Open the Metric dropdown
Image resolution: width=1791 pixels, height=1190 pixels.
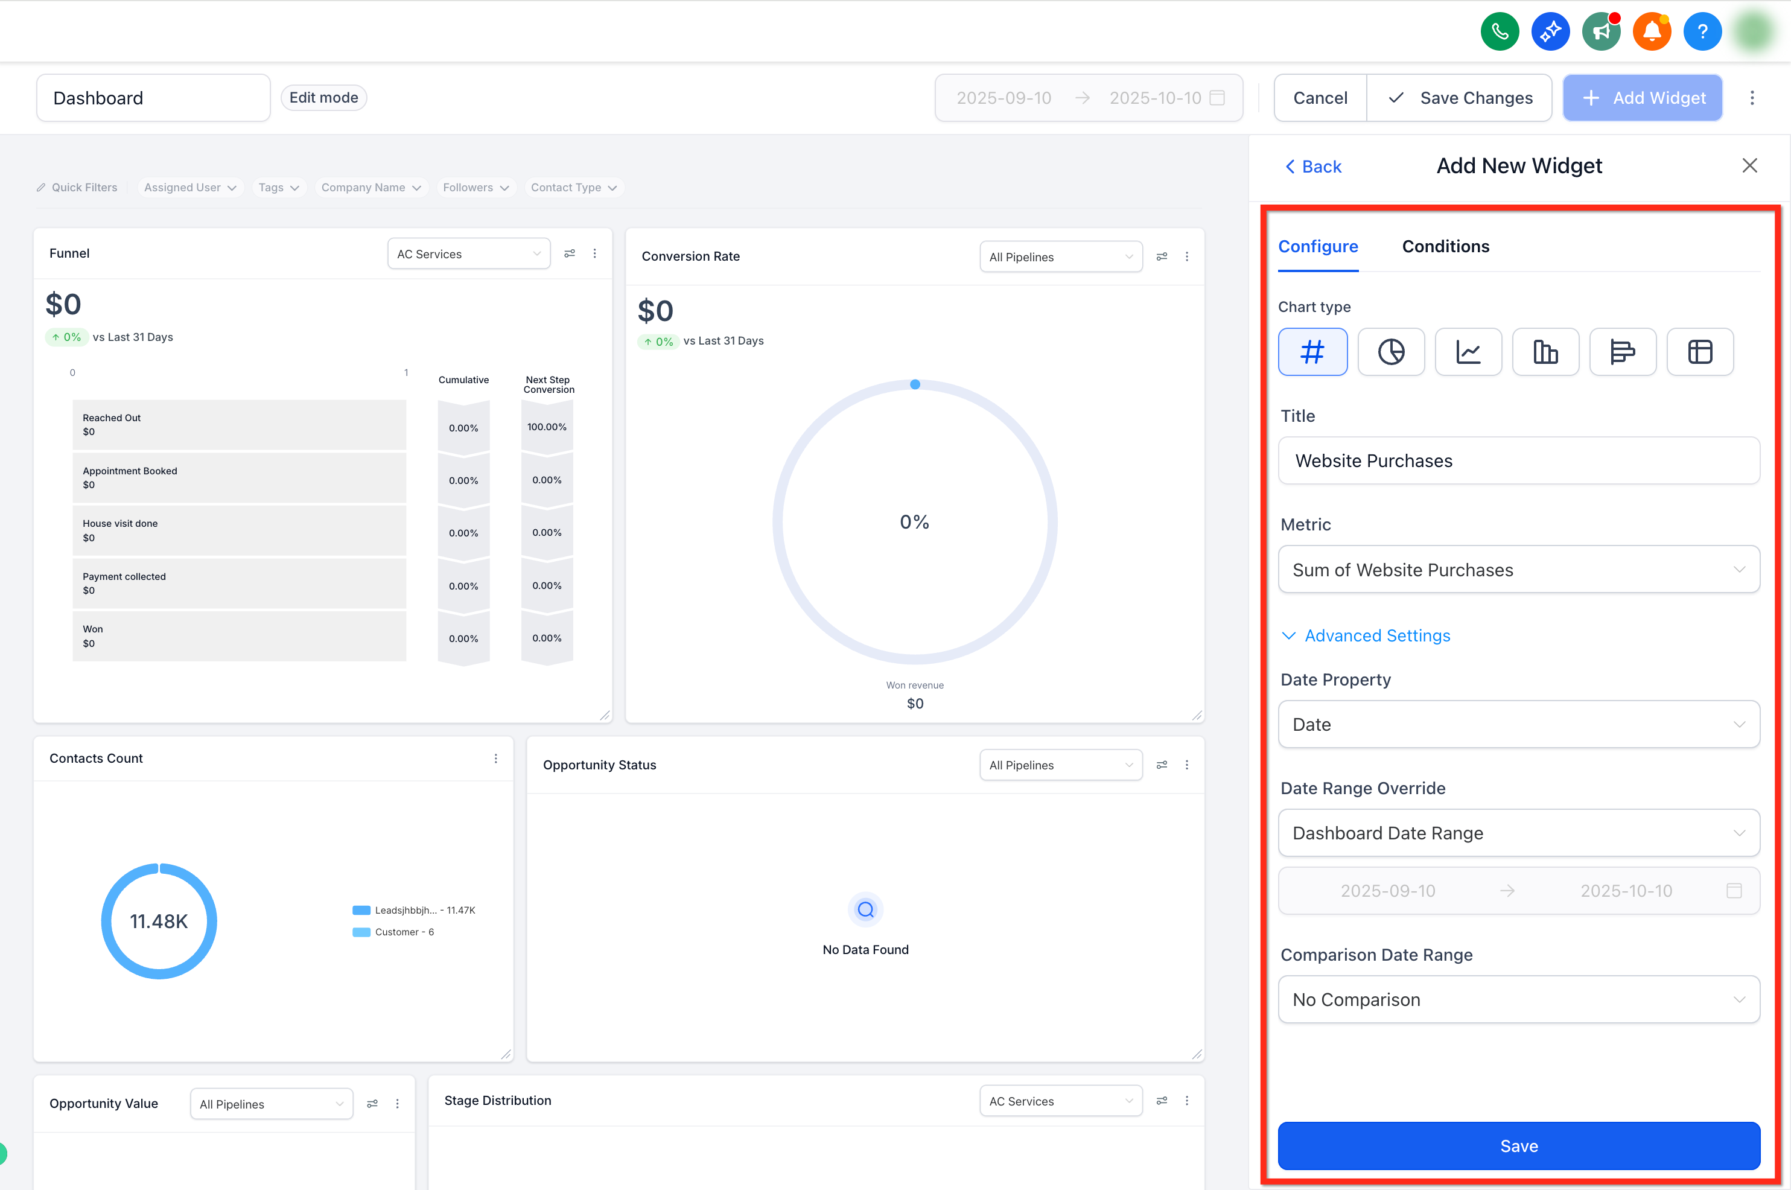click(x=1518, y=569)
